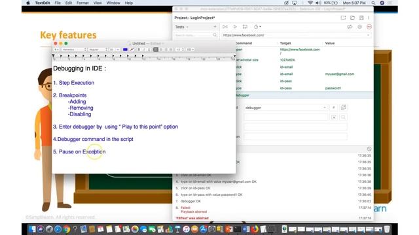
Task: Select the 'debugger' command row
Action: pos(304,95)
